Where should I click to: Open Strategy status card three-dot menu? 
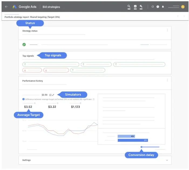coord(167,30)
